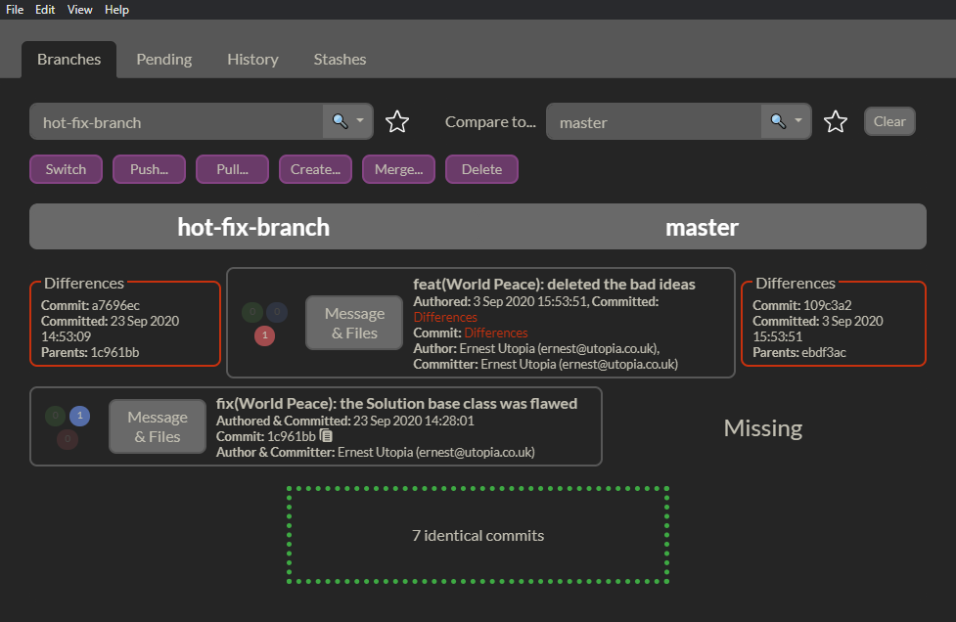Click Parents: 1c961bb text

click(90, 353)
